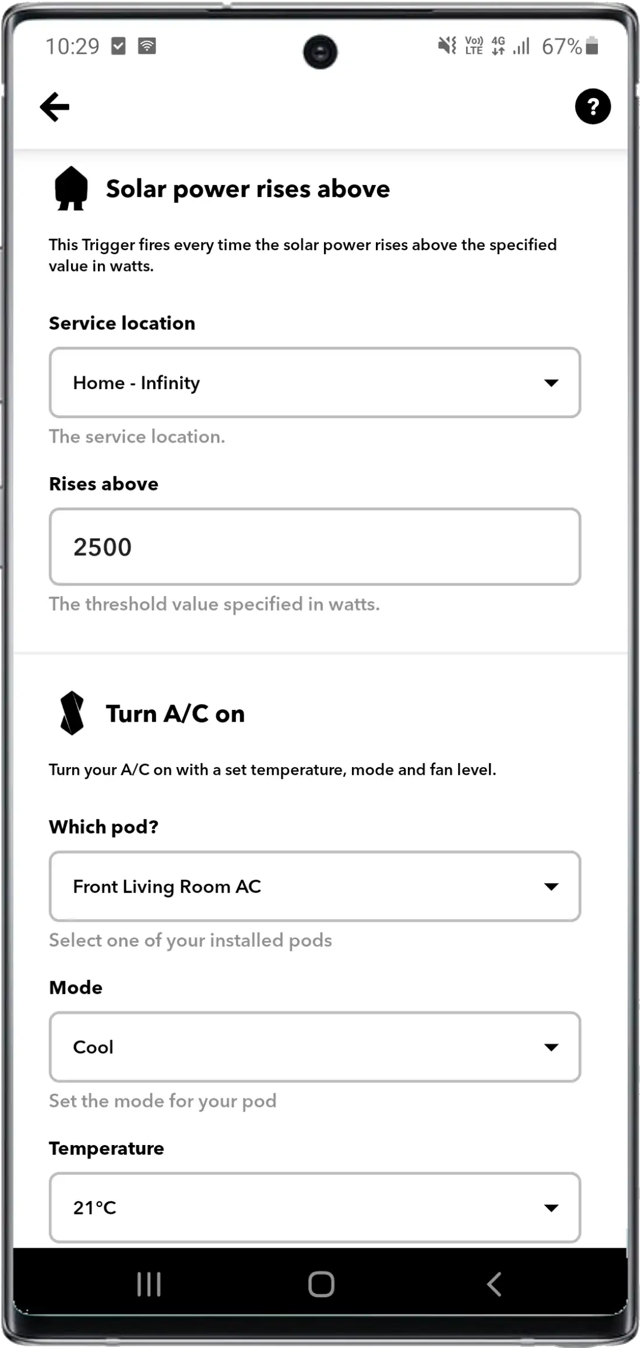Image resolution: width=641 pixels, height=1348 pixels.
Task: Tap Android recent apps button
Action: [x=149, y=1284]
